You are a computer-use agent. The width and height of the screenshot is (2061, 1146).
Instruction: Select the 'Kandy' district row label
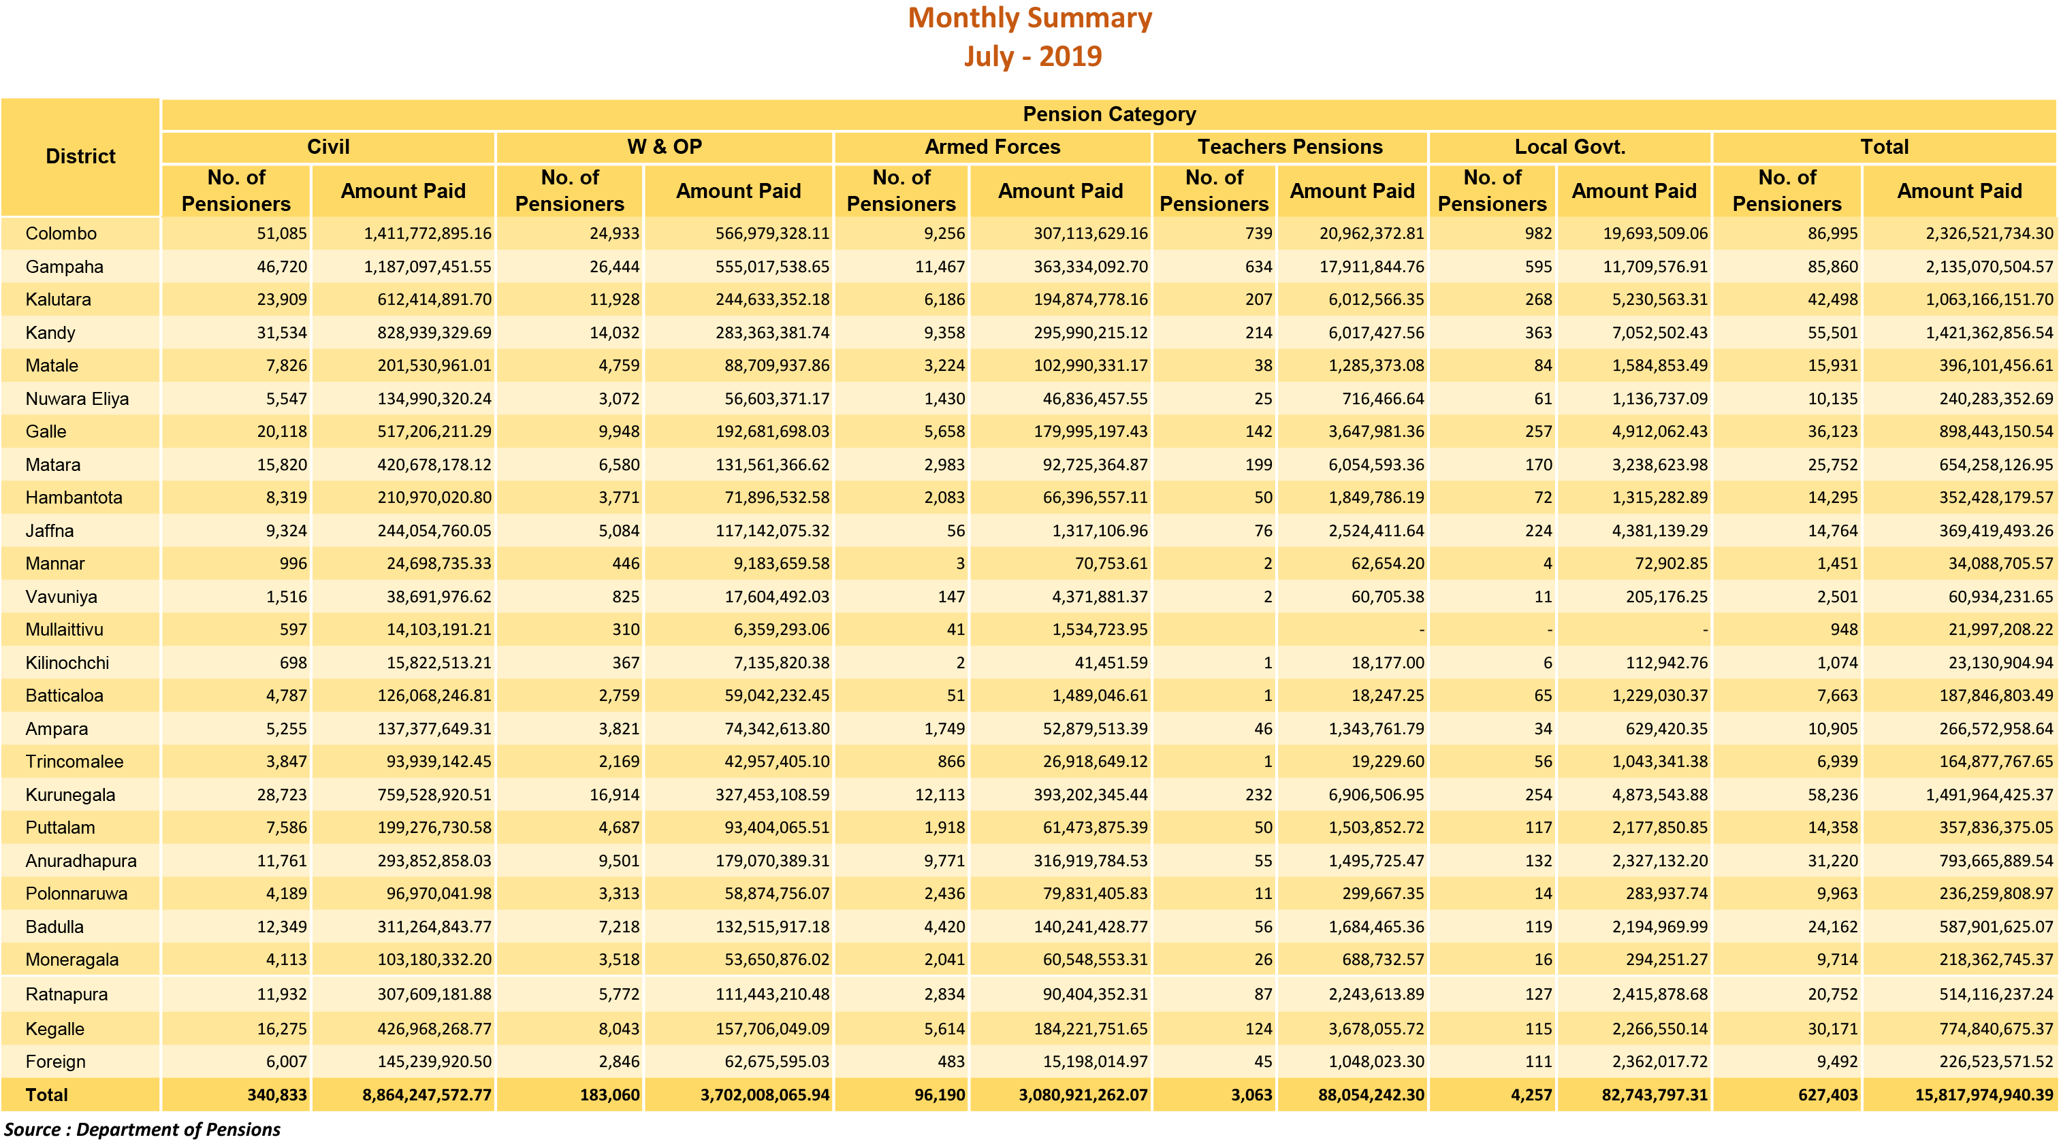[x=50, y=333]
